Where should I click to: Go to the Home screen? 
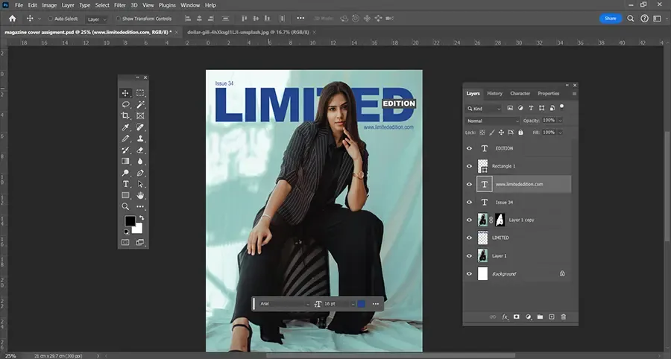[13, 19]
